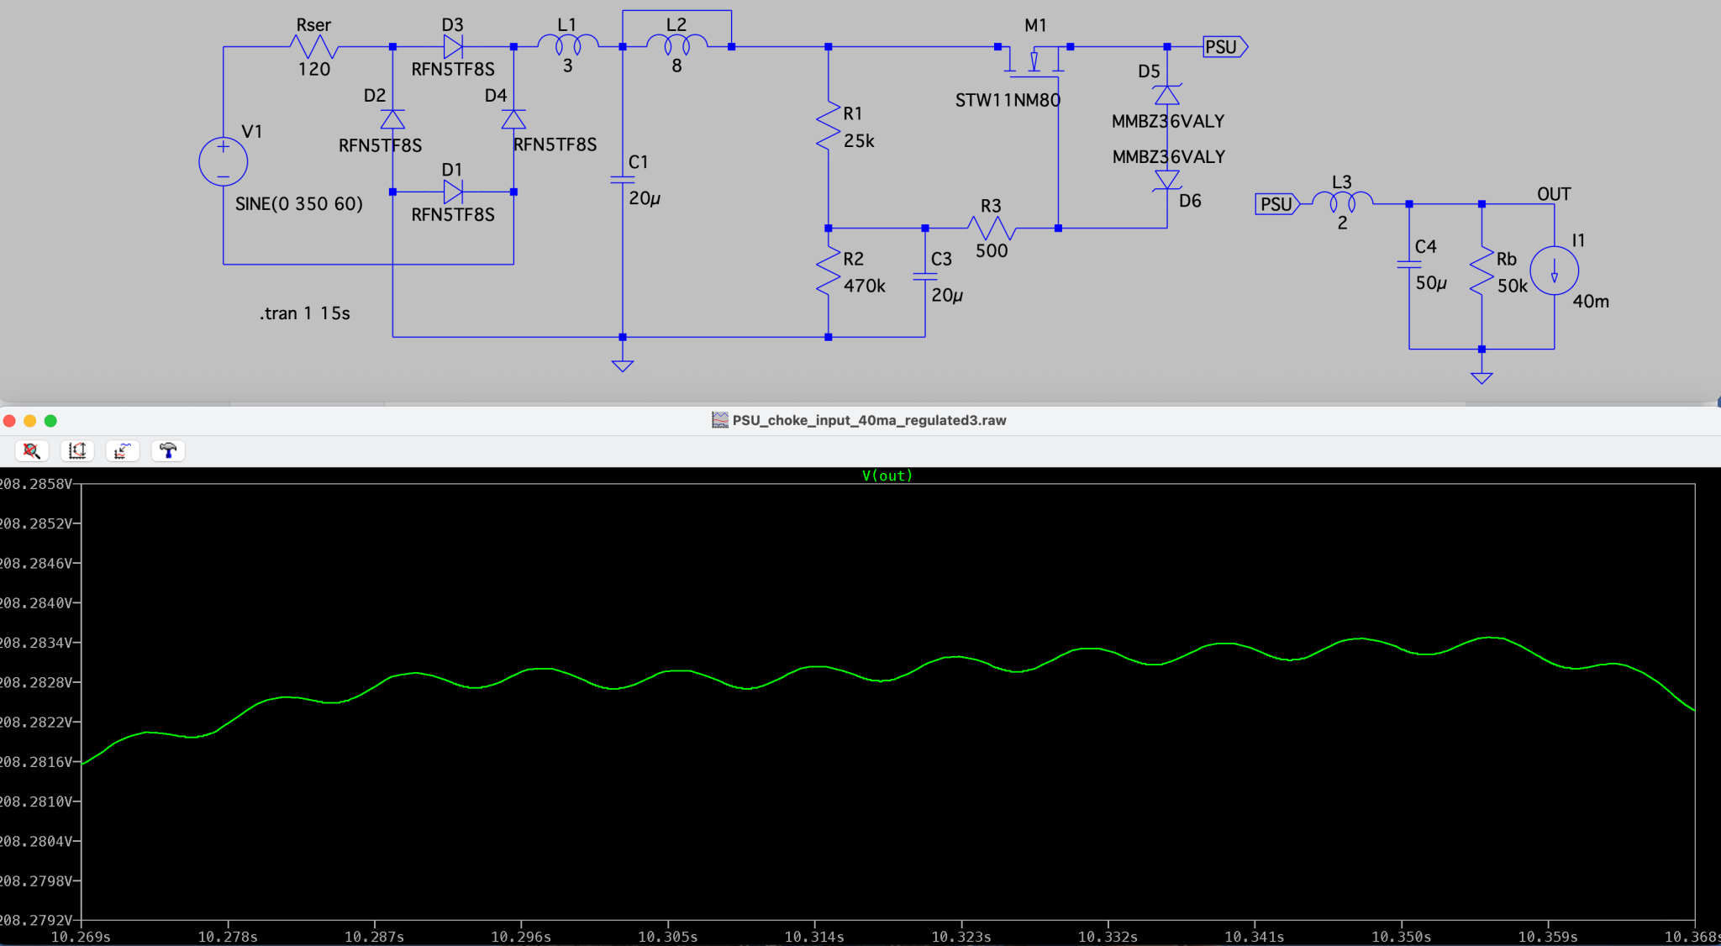Screen dimensions: 1721x946
Task: Select the D3 diode symbol
Action: coord(453,47)
